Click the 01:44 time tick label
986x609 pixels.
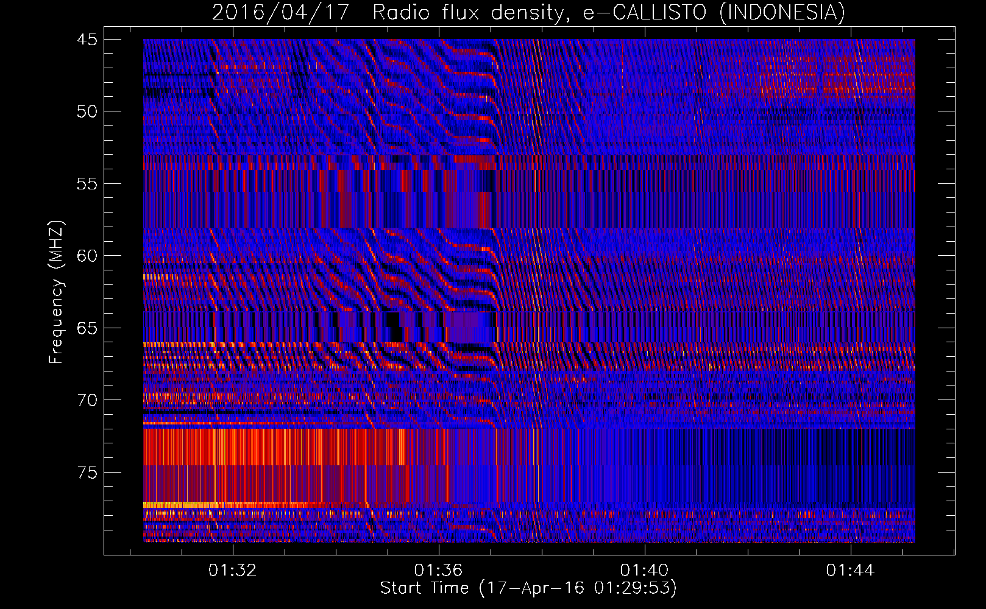click(850, 570)
